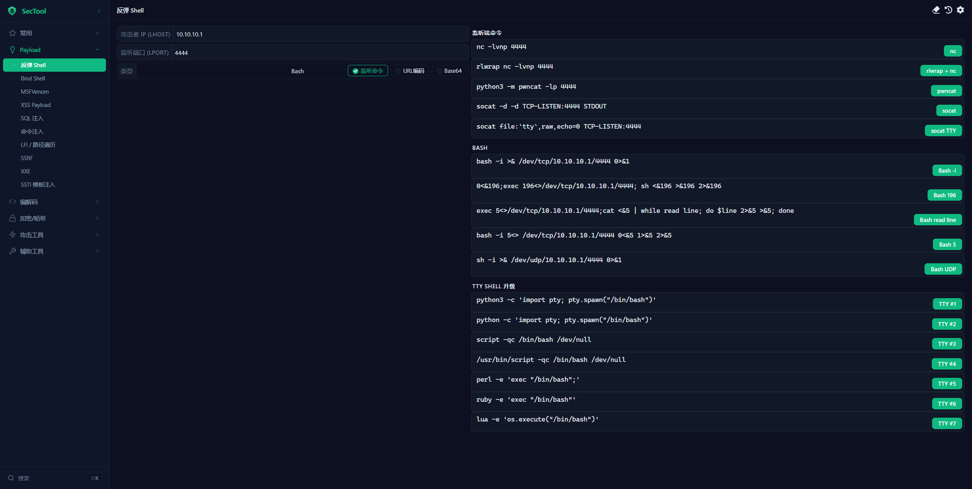The width and height of the screenshot is (972, 489).
Task: Toggle the 监听命令 option
Action: coord(368,71)
